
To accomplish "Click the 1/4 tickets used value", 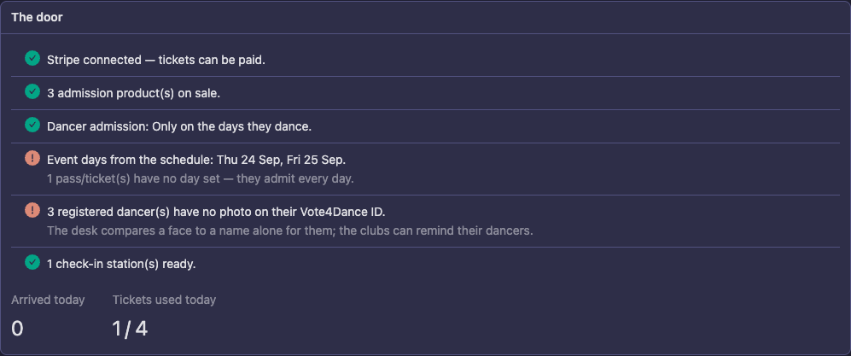I will tap(131, 329).
